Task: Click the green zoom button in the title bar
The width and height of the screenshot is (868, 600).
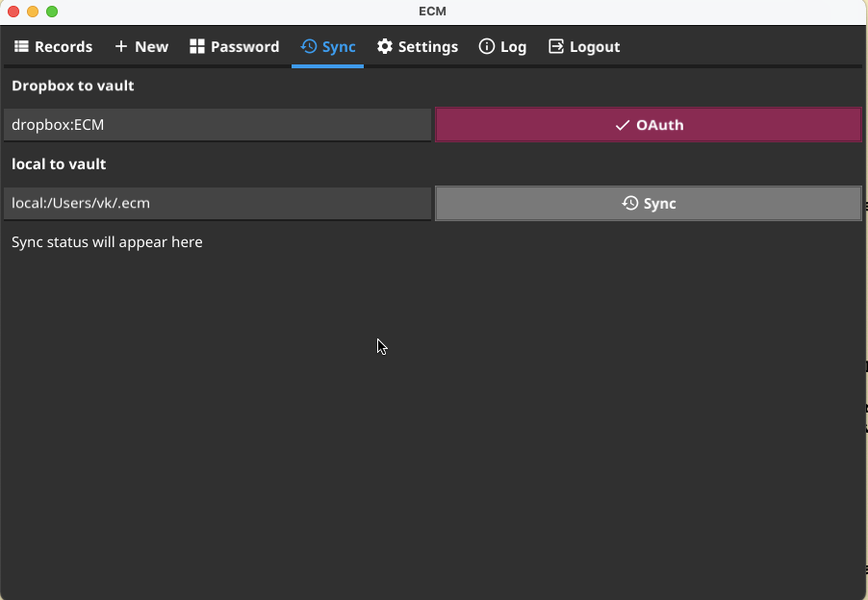Action: (51, 12)
